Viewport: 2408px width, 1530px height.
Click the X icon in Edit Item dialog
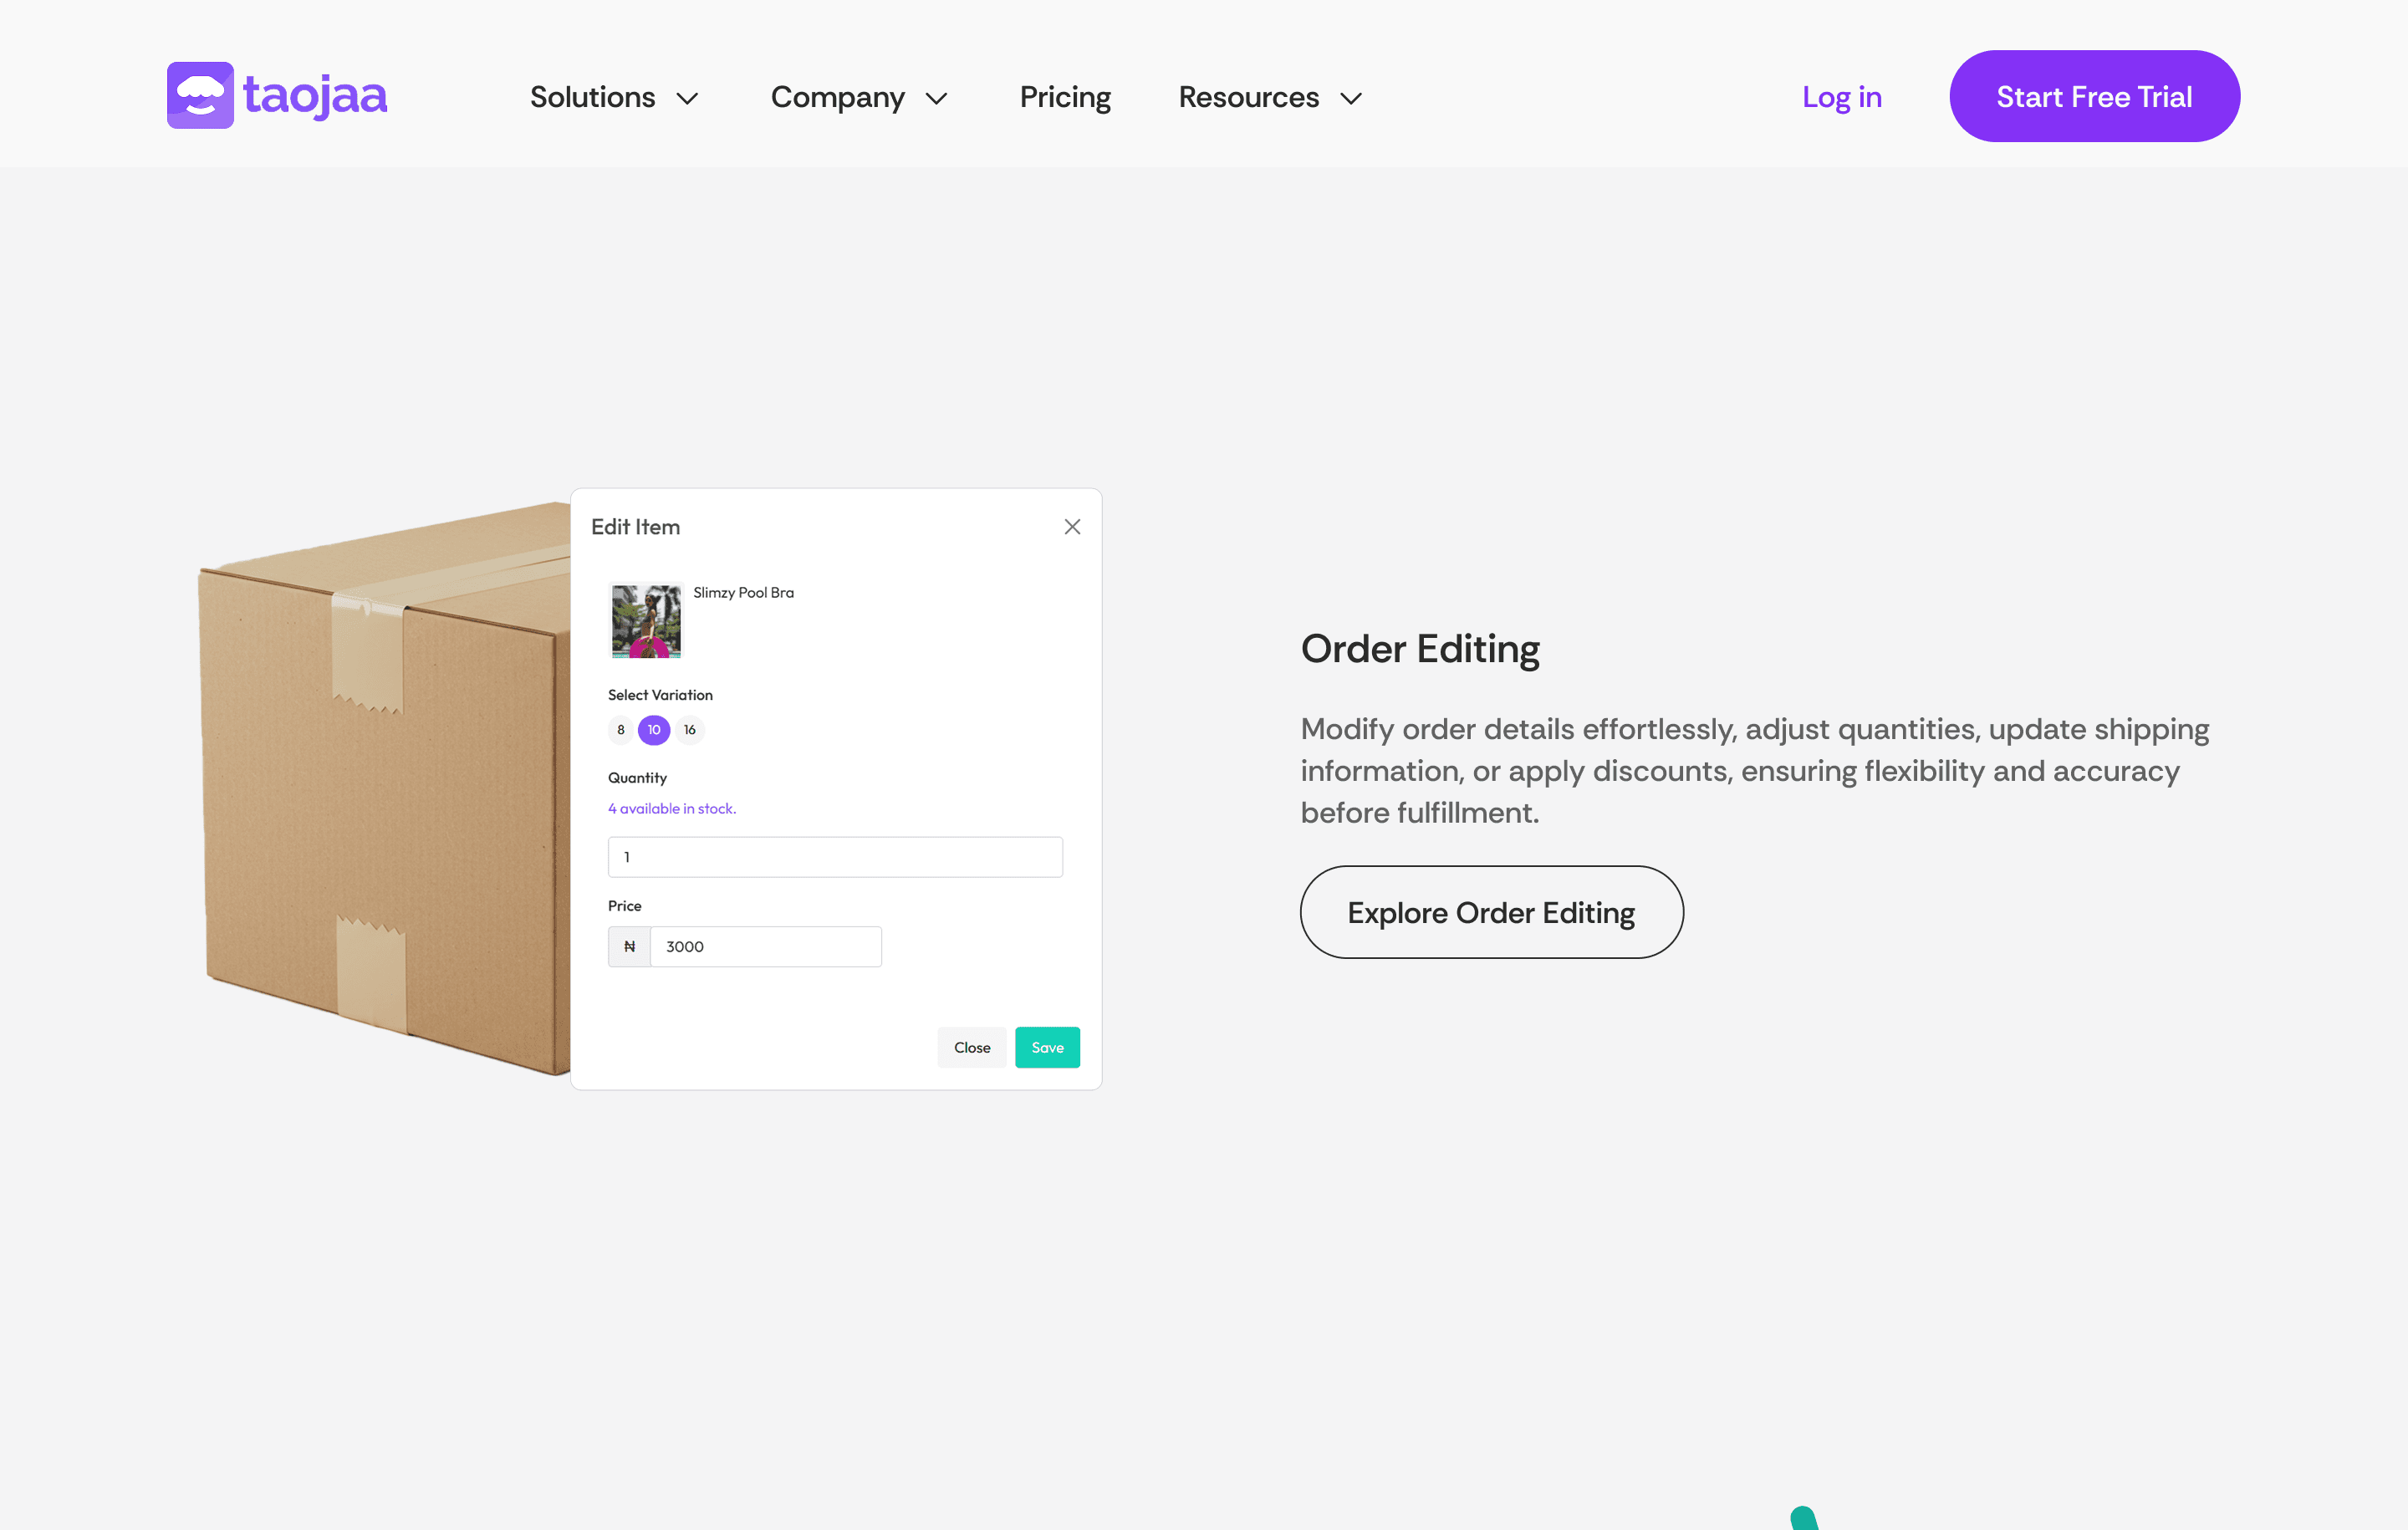click(1072, 527)
